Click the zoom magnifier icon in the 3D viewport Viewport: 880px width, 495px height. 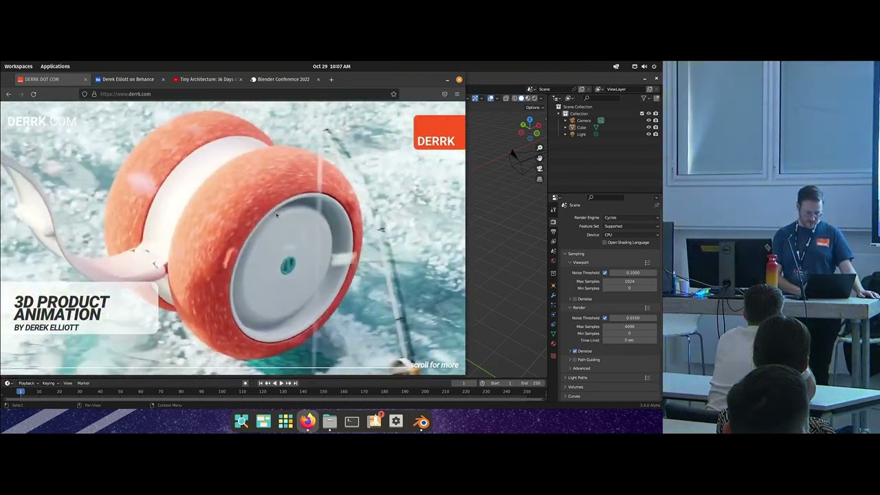(540, 148)
